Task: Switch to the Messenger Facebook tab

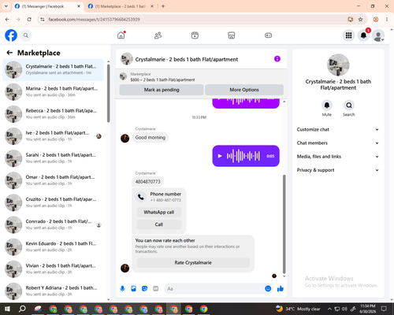Action: click(47, 6)
